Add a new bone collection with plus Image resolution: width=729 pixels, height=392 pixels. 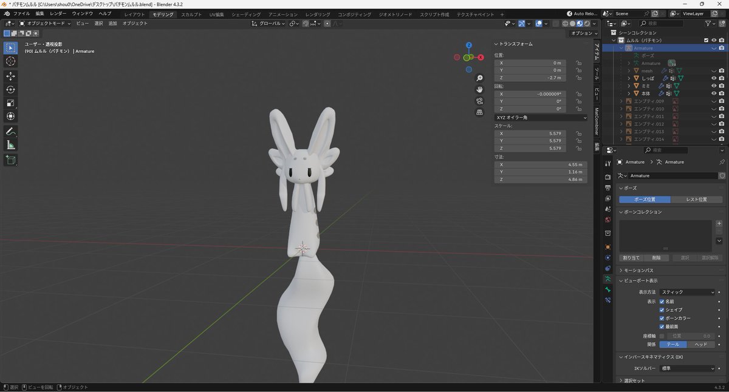click(719, 223)
